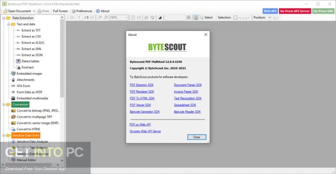Screen dimensions: 336x174
Task: Click the Print toolbar button
Action: (43, 11)
